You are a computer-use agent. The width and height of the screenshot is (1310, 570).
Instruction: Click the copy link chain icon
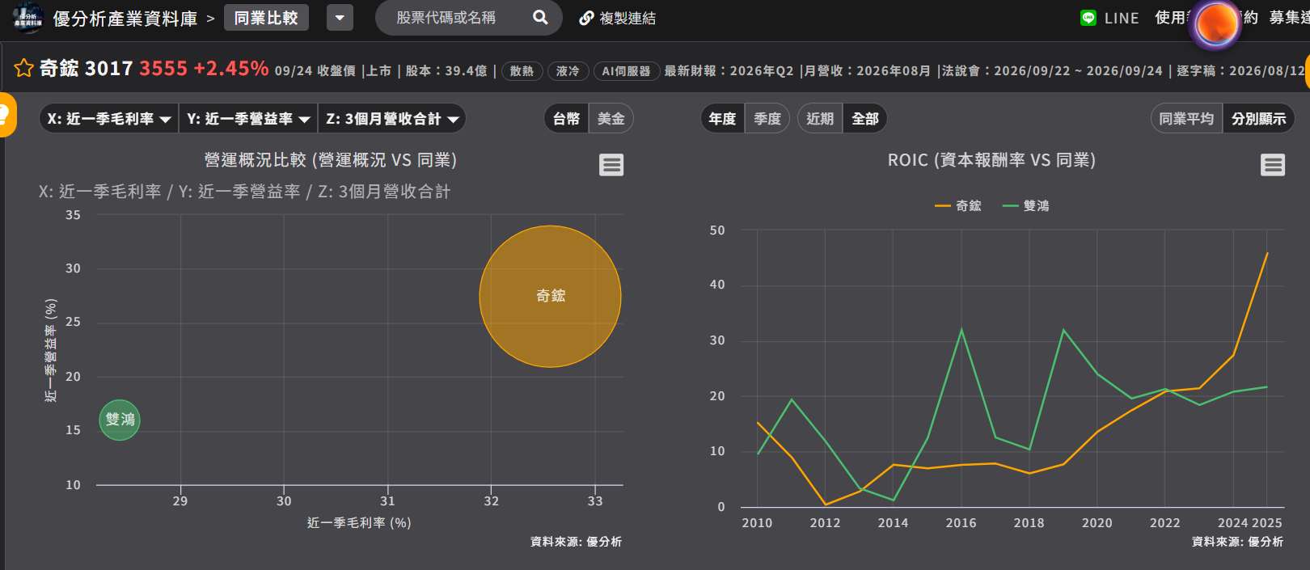[586, 18]
